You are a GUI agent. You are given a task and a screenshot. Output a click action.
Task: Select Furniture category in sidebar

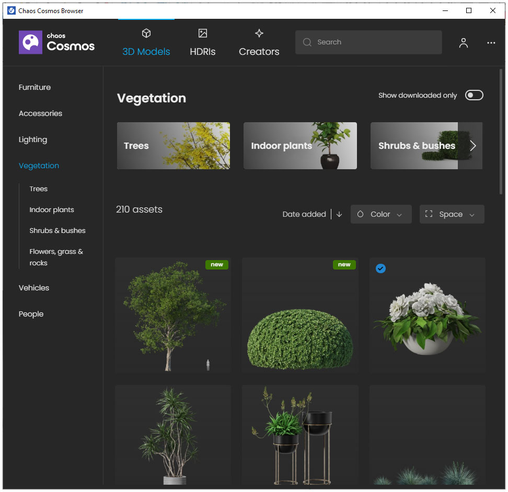pos(34,87)
